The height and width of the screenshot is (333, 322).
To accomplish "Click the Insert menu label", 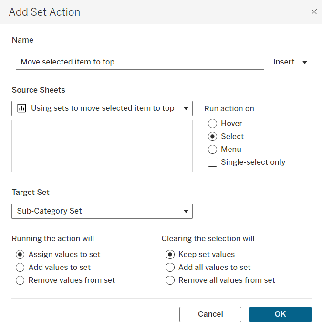I will coord(284,62).
